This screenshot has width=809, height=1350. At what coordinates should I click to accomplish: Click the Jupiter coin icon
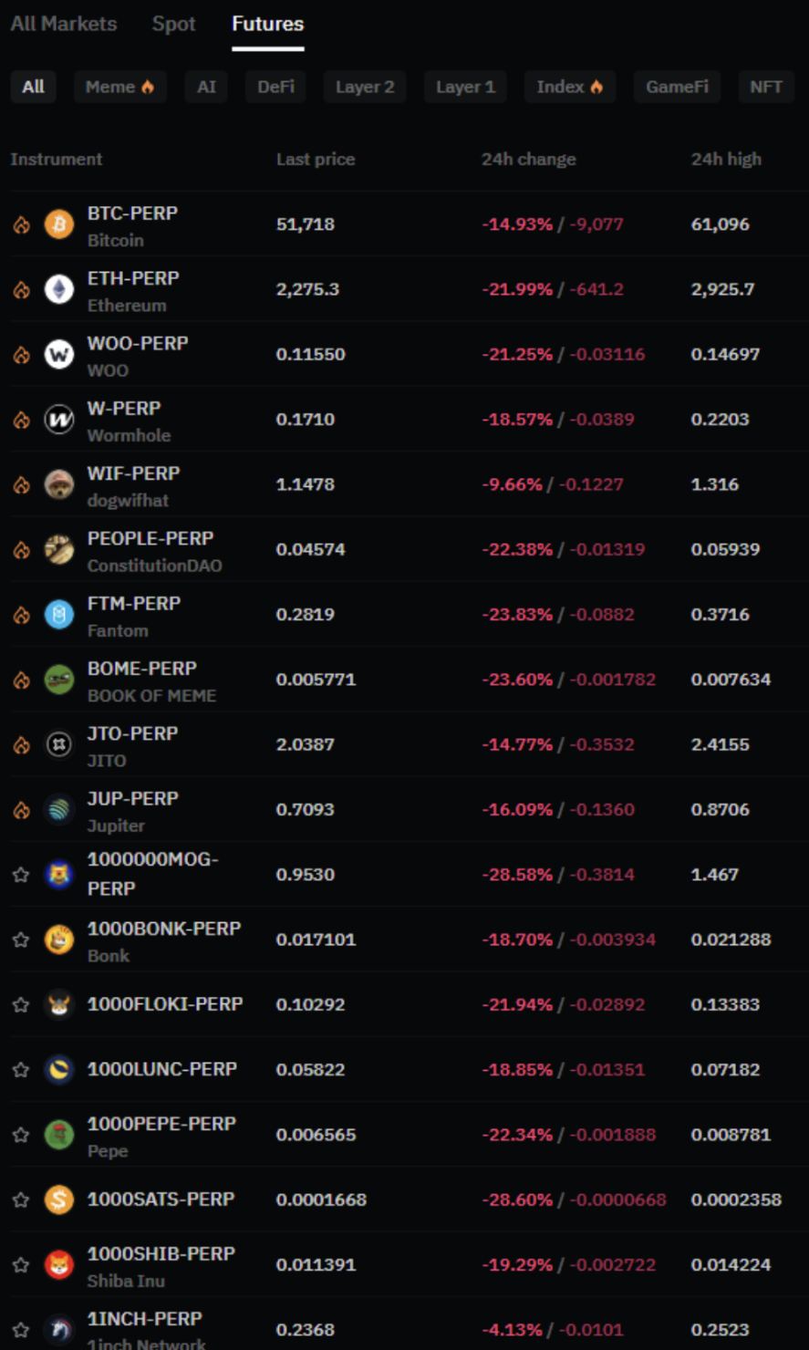click(59, 810)
